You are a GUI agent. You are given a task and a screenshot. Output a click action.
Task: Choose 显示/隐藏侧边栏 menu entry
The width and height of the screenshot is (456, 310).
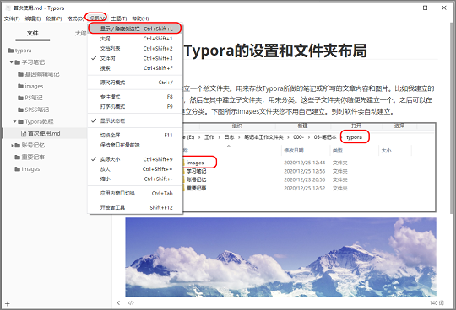[135, 29]
